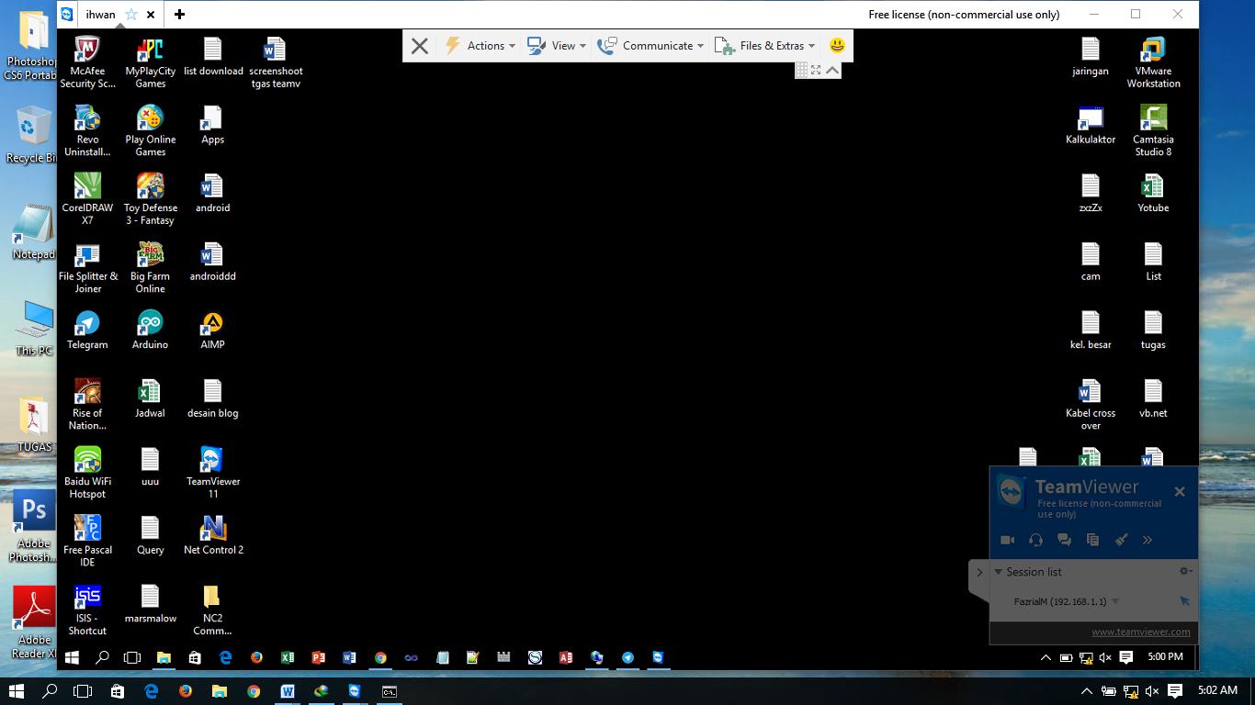1255x705 pixels.
Task: Open Session list gear settings dropdown
Action: tap(1186, 571)
